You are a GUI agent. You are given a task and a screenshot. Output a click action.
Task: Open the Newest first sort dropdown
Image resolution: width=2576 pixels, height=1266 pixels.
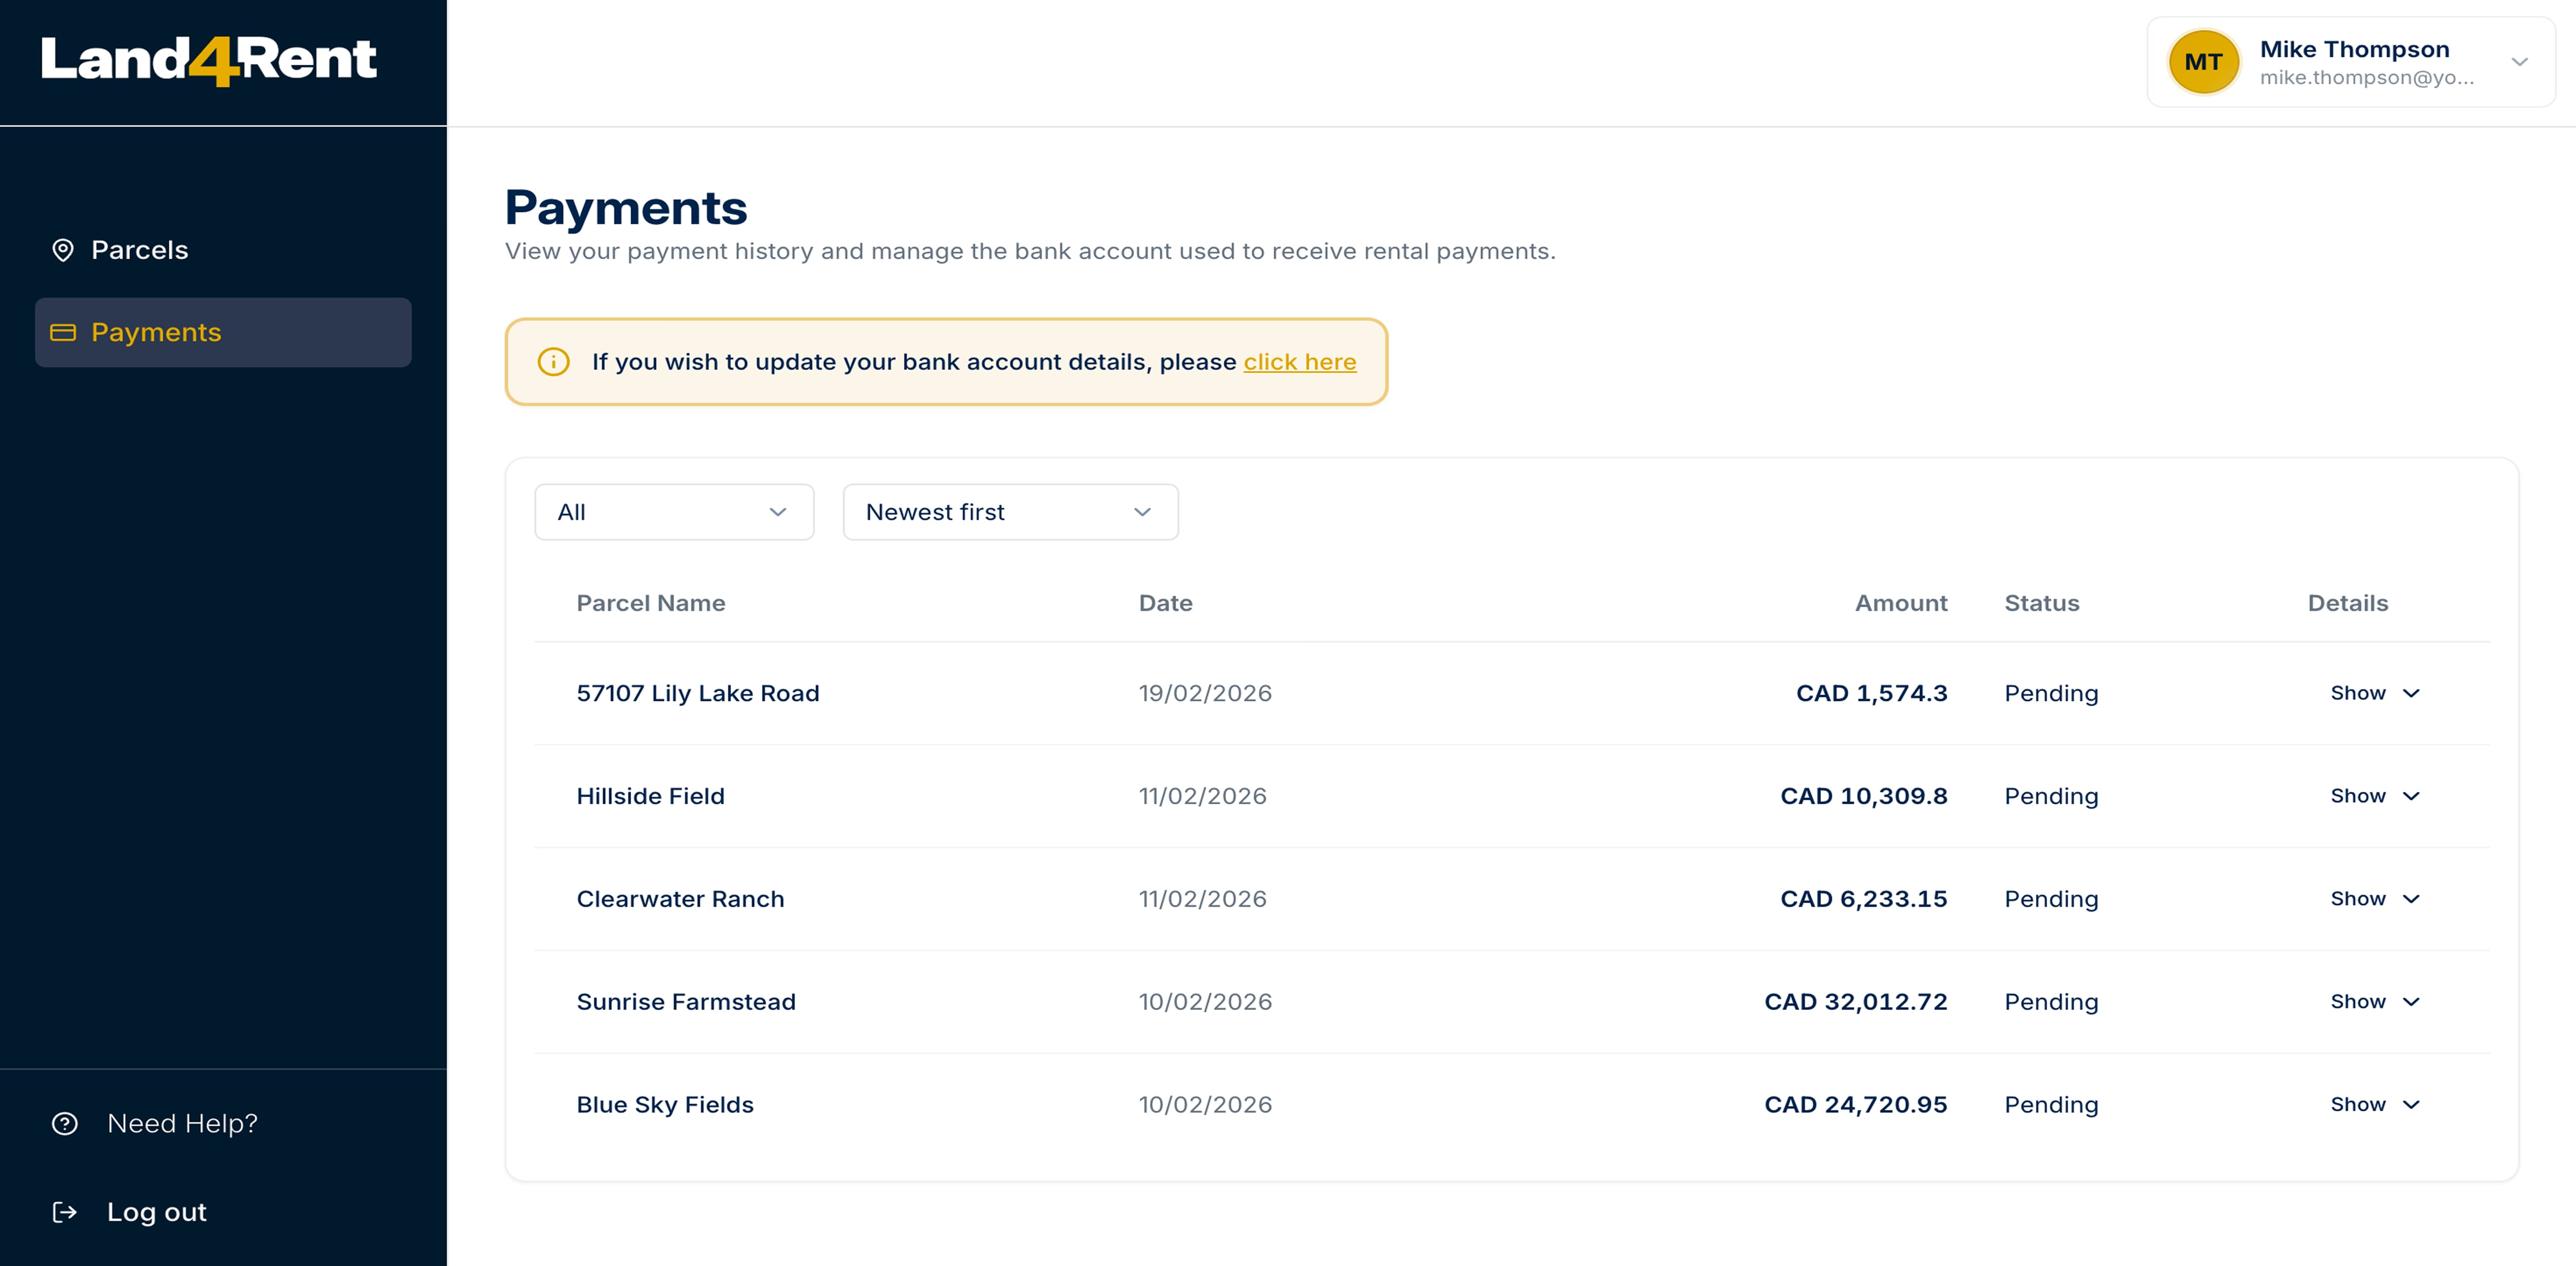coord(1010,512)
